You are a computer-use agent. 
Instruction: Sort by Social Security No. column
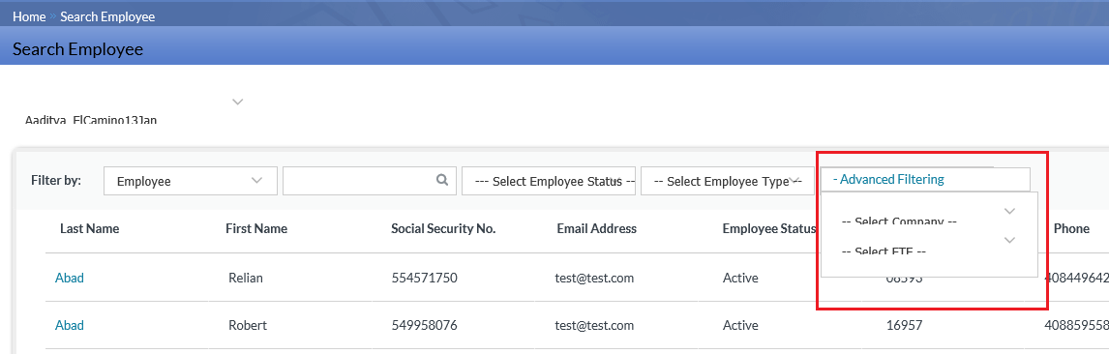click(x=443, y=228)
